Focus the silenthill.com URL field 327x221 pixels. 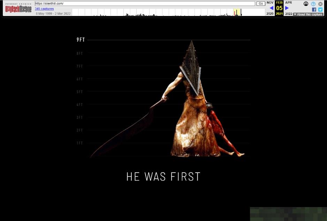pos(145,3)
